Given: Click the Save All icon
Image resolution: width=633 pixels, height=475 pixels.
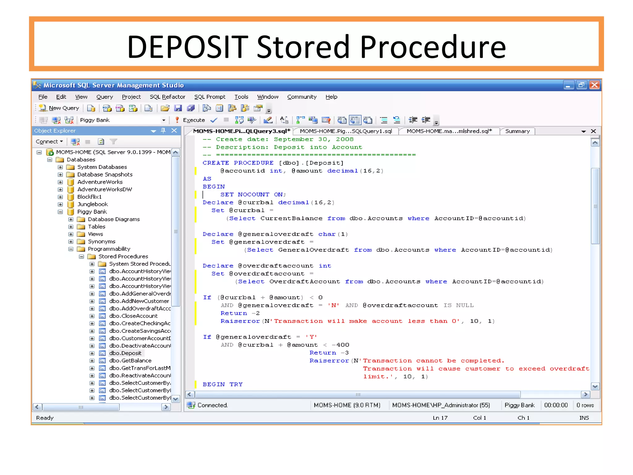Looking at the screenshot, I should pos(191,108).
